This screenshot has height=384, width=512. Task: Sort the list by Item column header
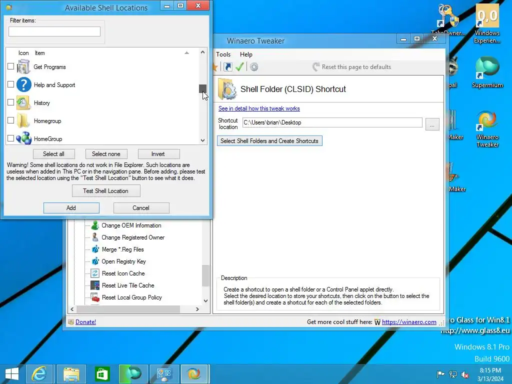[x=40, y=53]
